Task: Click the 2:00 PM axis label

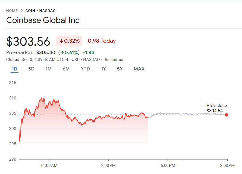Action: (108, 166)
